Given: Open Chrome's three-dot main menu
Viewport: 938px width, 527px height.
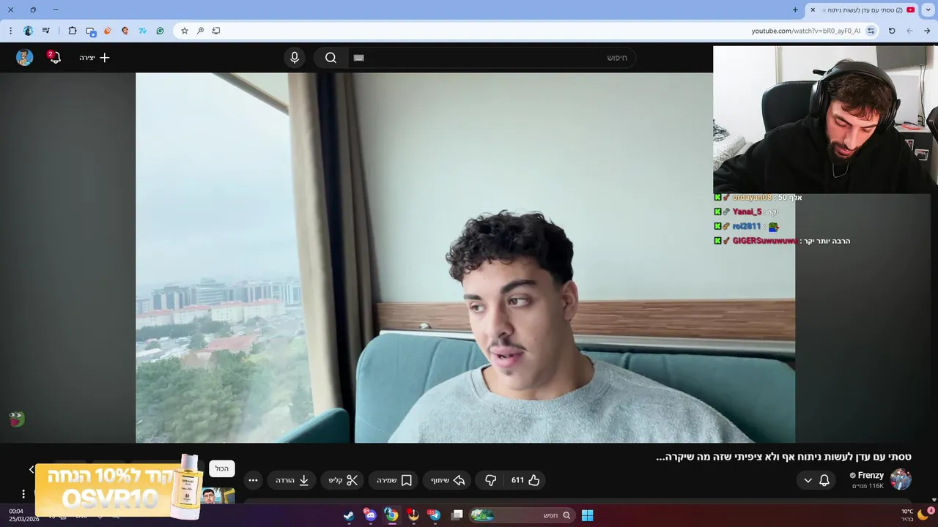Looking at the screenshot, I should tap(10, 31).
